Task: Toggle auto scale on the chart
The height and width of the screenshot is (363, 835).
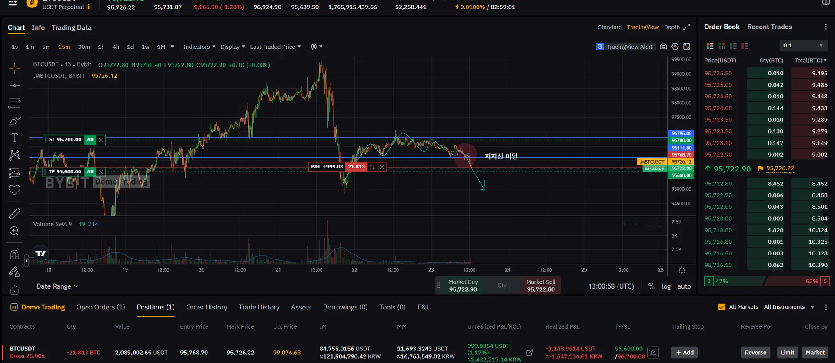Action: coord(684,286)
